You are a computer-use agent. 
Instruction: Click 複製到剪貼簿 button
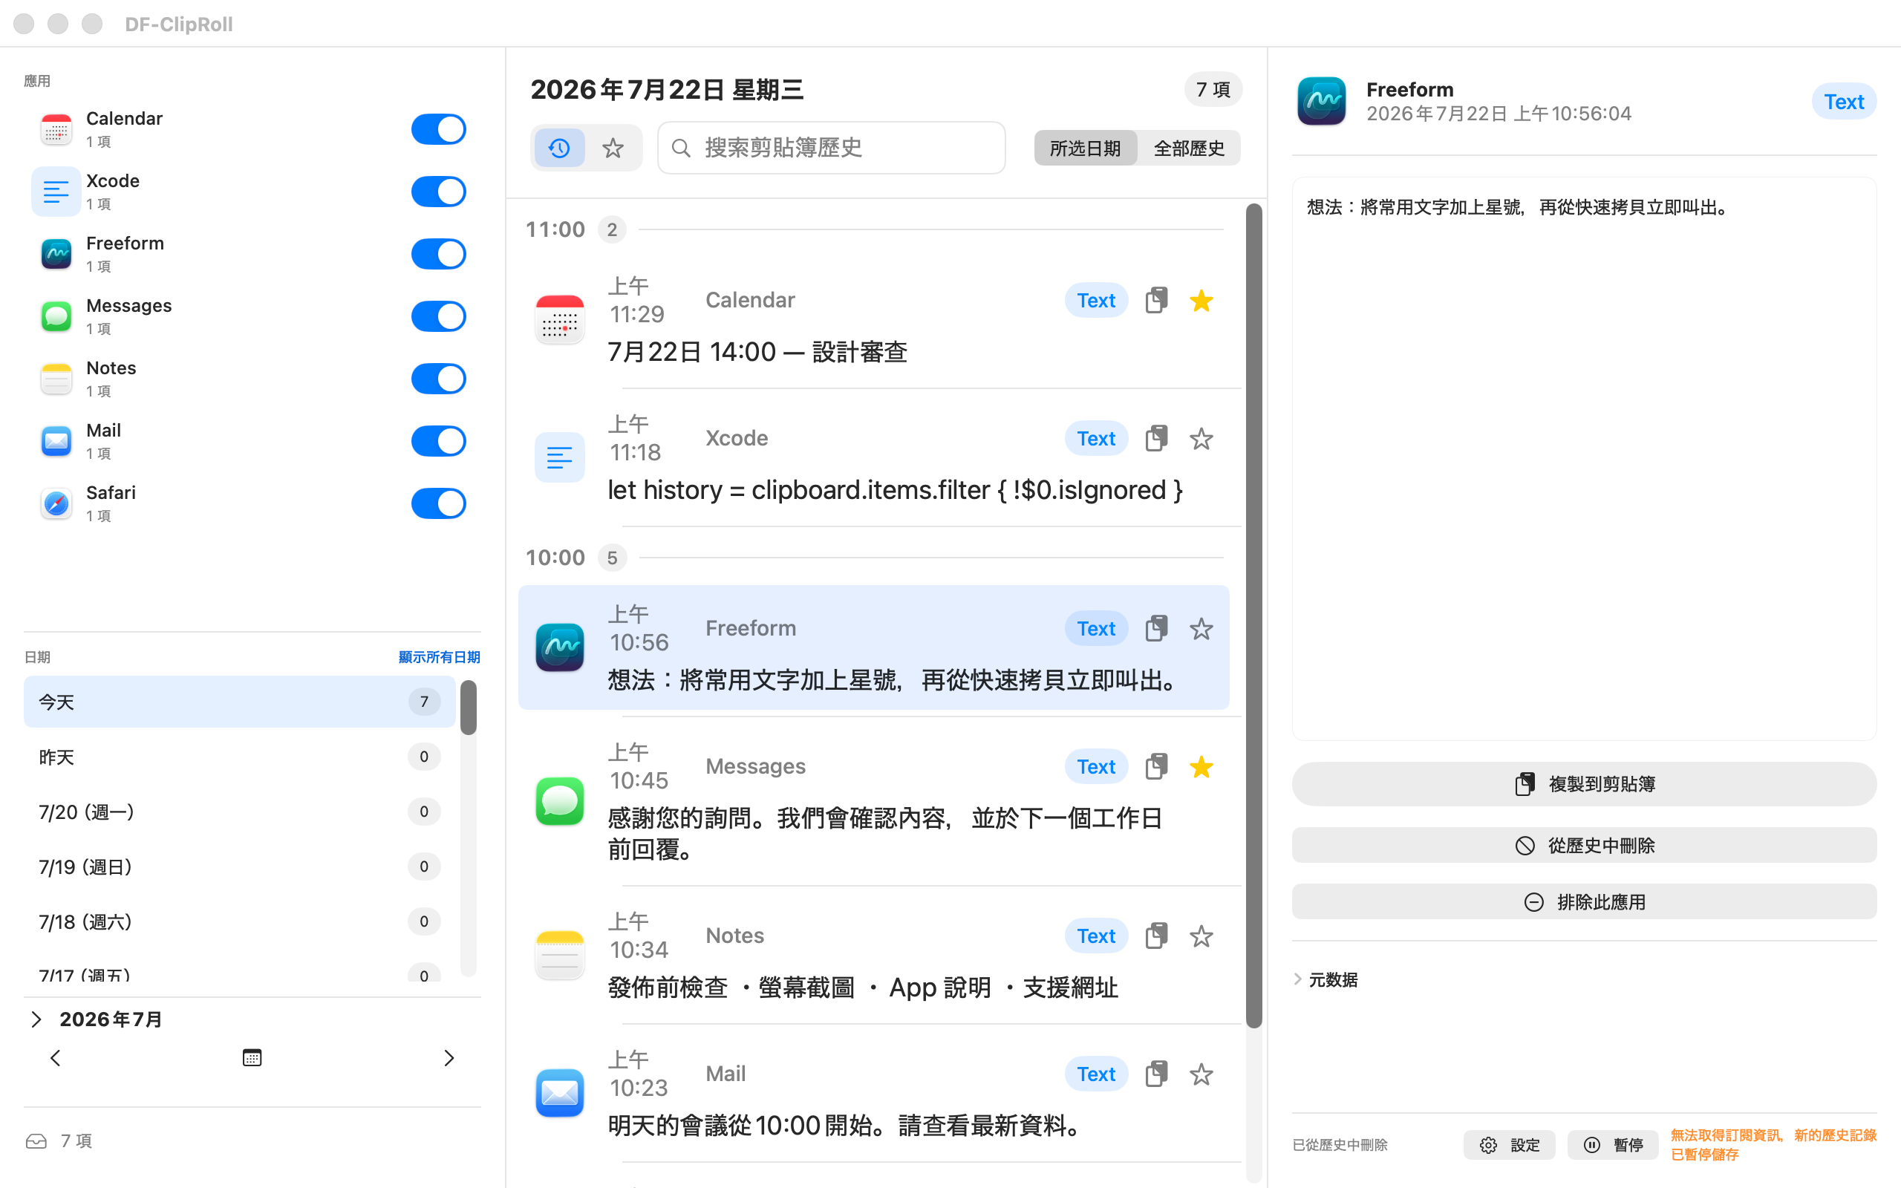[x=1584, y=784]
